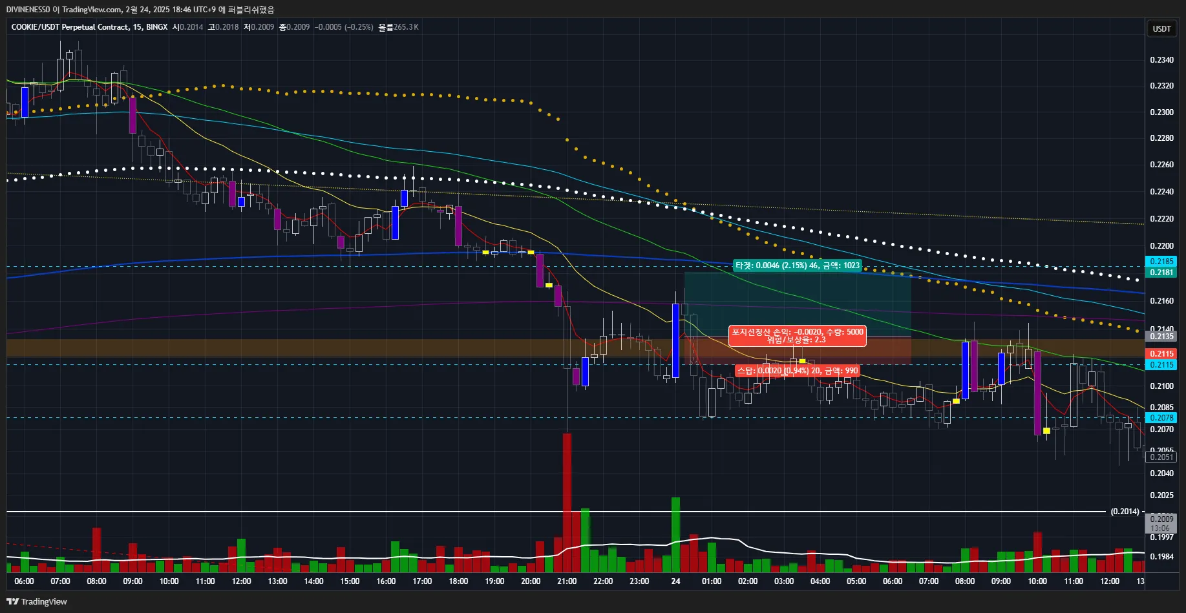Click the gray 0.2135 price label on the axis
This screenshot has width=1186, height=613.
tap(1161, 337)
